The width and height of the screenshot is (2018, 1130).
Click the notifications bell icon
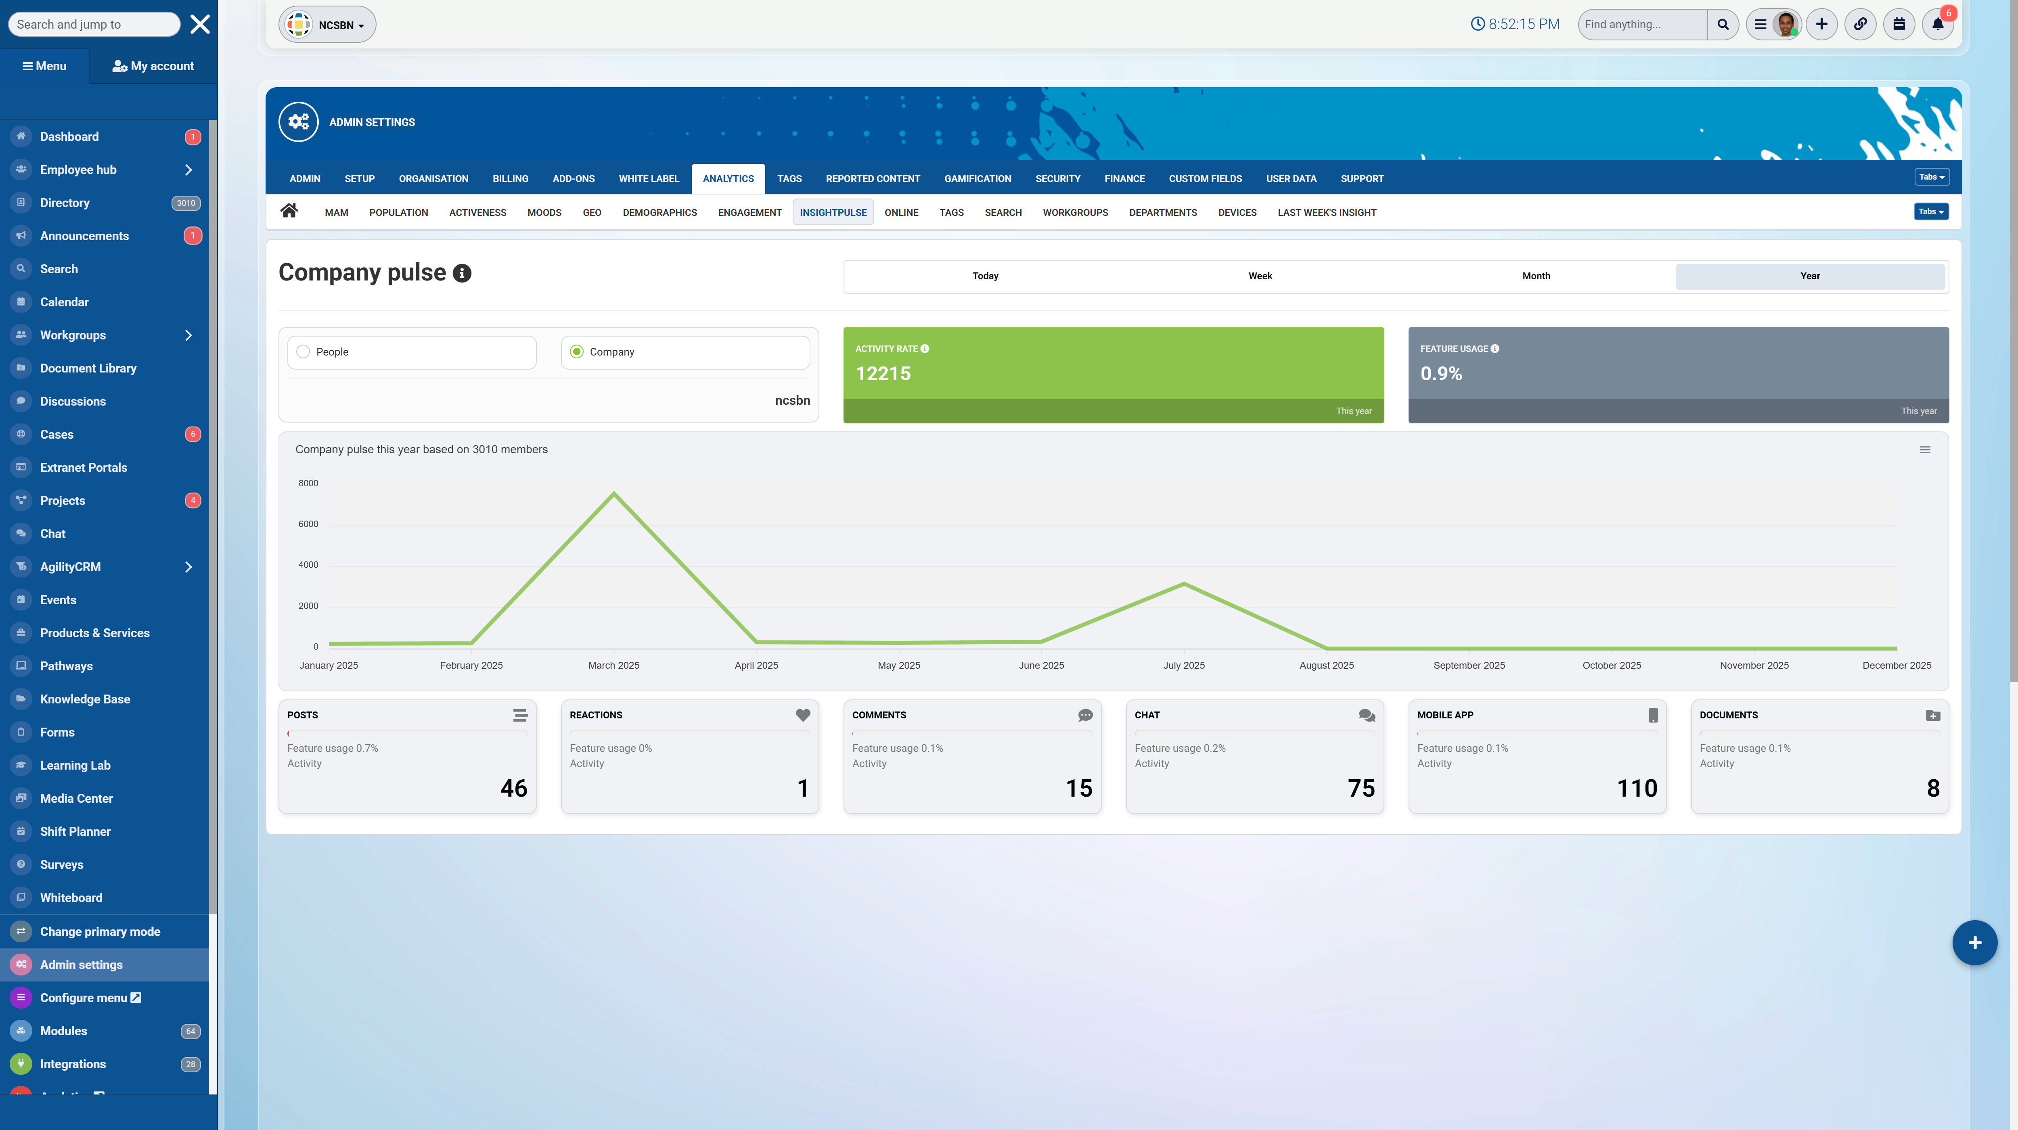click(x=1937, y=24)
